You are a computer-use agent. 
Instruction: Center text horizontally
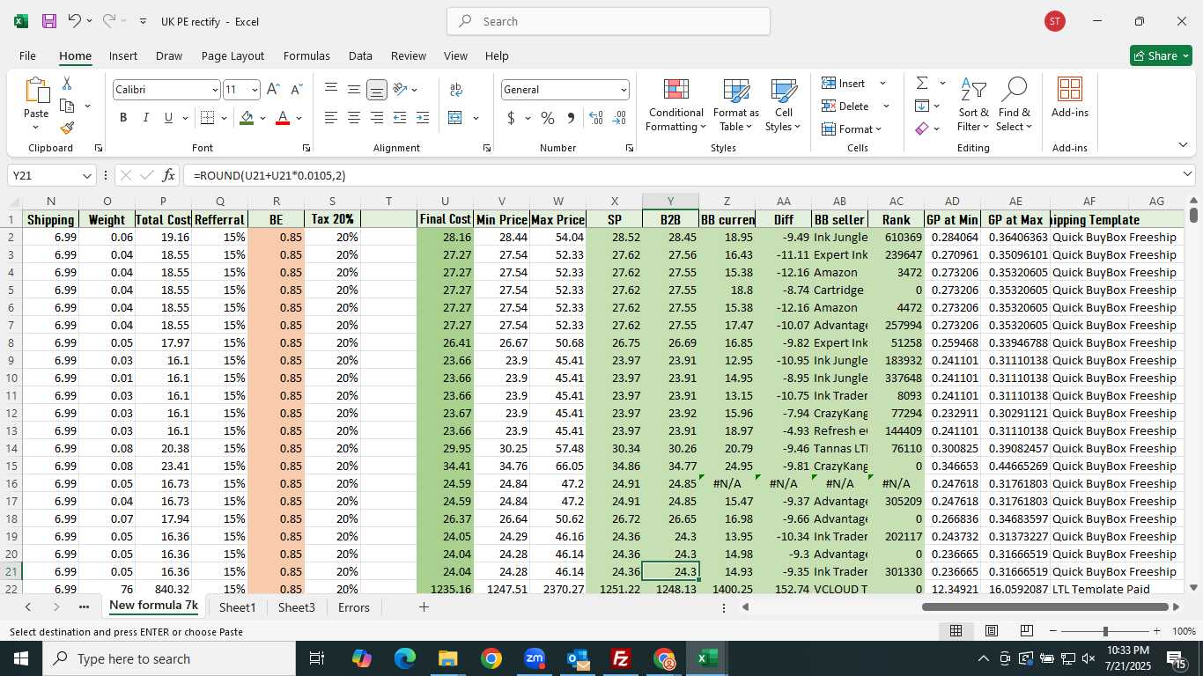click(x=354, y=118)
